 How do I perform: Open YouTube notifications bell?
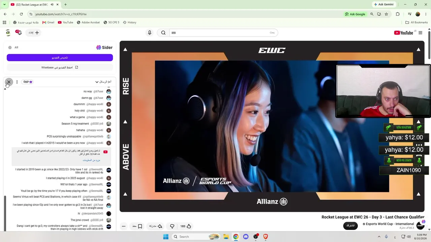(19, 33)
